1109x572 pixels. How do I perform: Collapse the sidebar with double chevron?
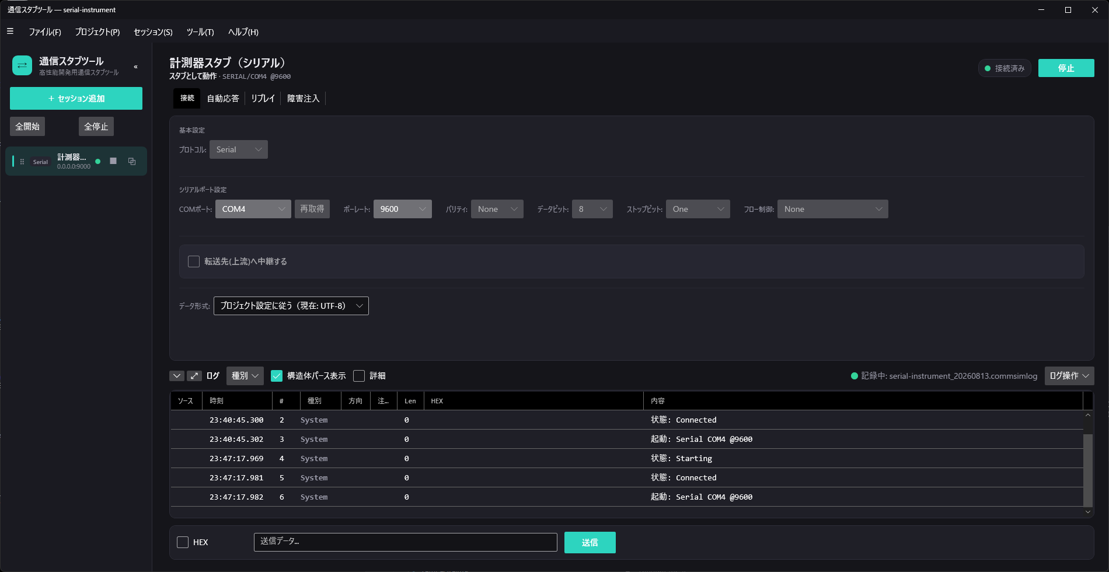click(x=136, y=67)
